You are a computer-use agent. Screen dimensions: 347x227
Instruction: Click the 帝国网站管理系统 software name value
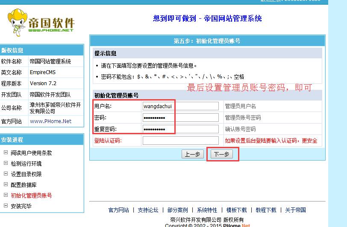50,61
